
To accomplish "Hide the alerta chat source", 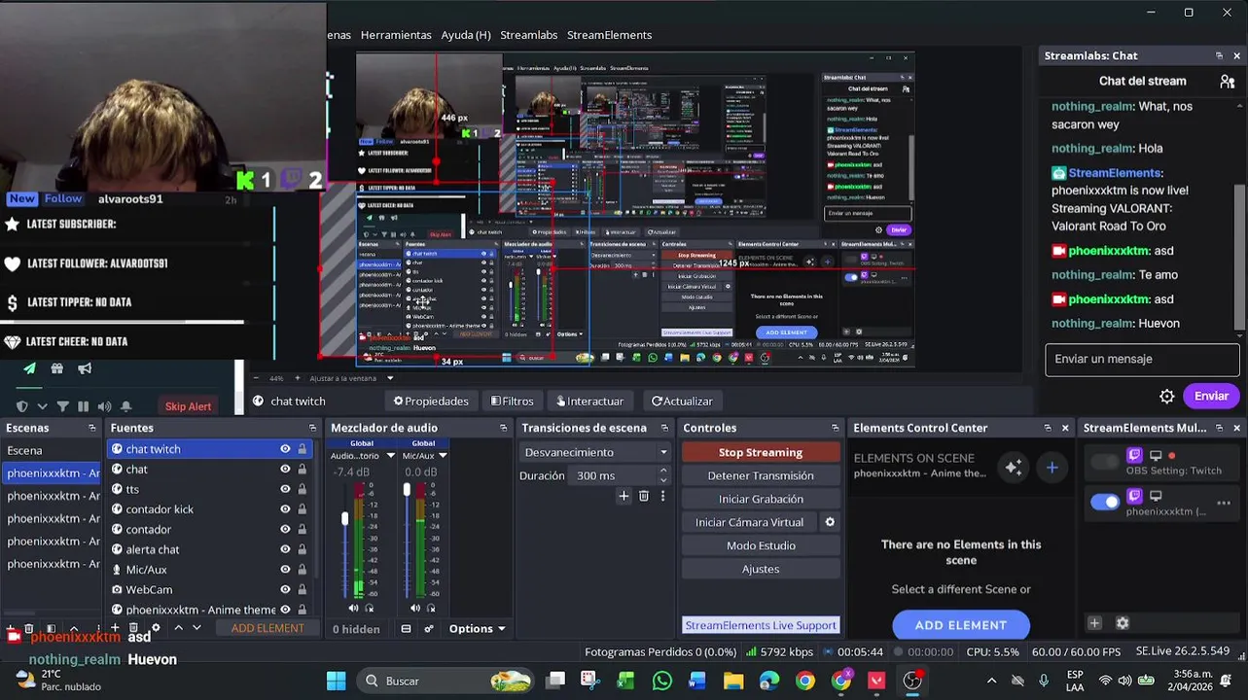I will pos(285,549).
